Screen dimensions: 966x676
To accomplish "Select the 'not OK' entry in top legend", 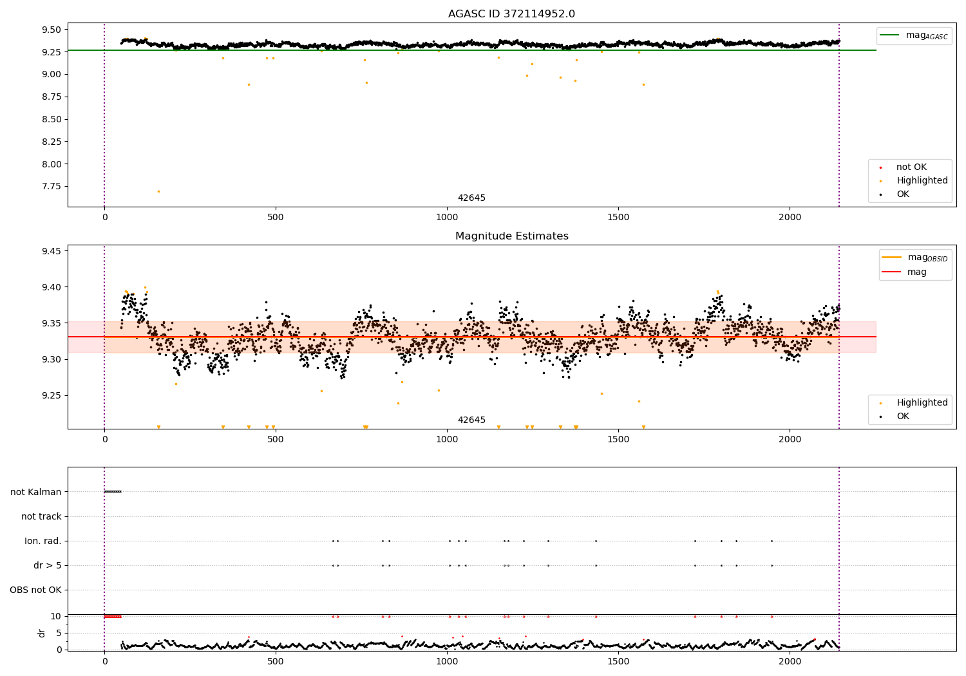I will pyautogui.click(x=911, y=167).
